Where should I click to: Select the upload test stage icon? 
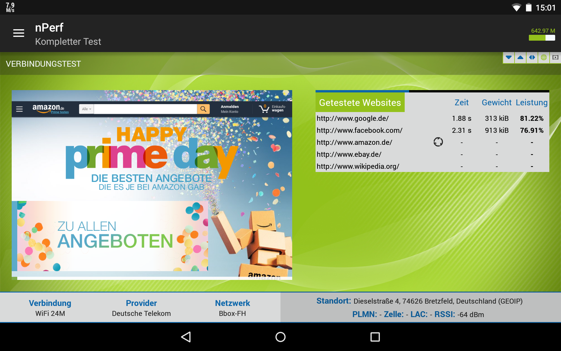[520, 58]
